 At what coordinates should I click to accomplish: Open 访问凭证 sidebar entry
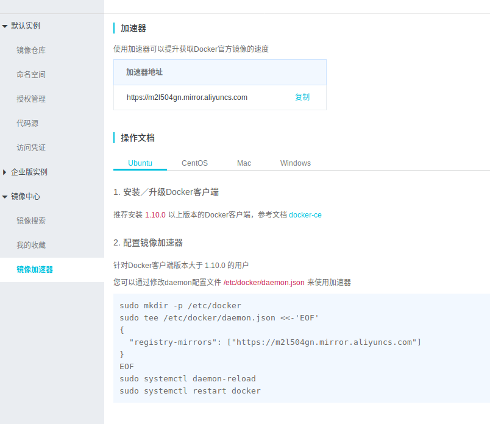[x=31, y=147]
